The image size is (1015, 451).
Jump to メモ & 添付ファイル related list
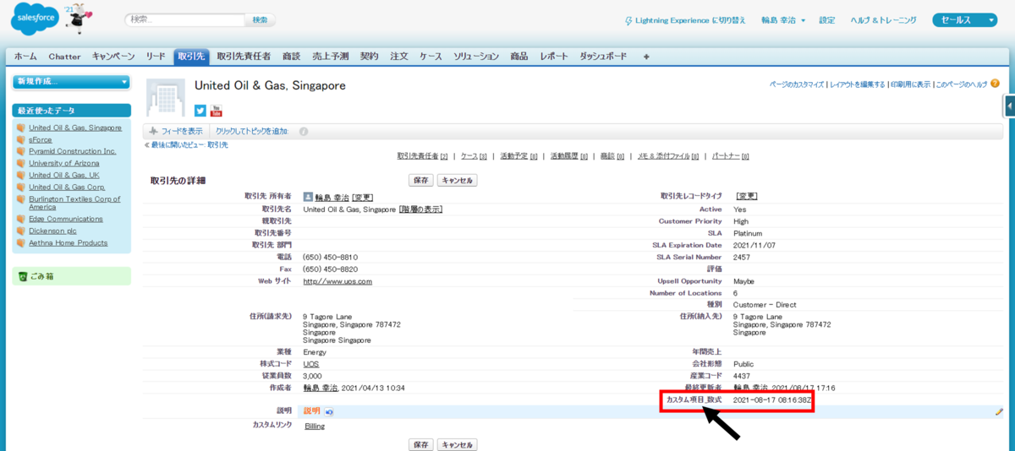point(668,156)
